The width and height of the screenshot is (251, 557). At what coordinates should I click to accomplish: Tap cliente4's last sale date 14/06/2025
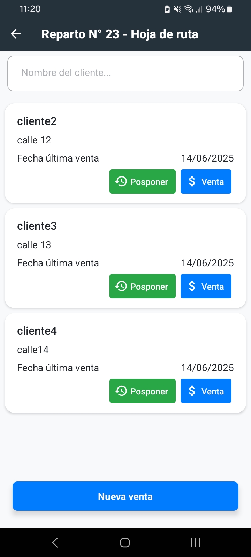(x=207, y=368)
